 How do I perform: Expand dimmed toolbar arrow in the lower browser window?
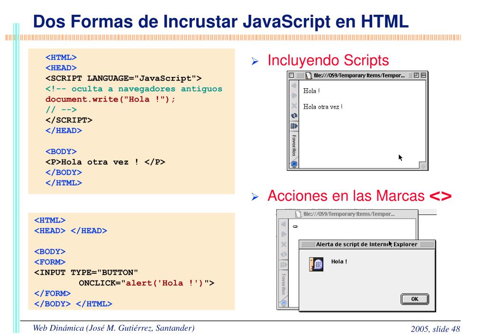tap(284, 265)
